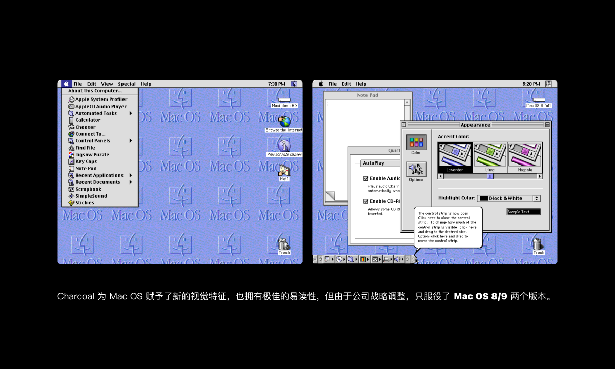The height and width of the screenshot is (369, 615).
Task: Expand Automated Tasks submenu arrow
Action: [x=131, y=113]
